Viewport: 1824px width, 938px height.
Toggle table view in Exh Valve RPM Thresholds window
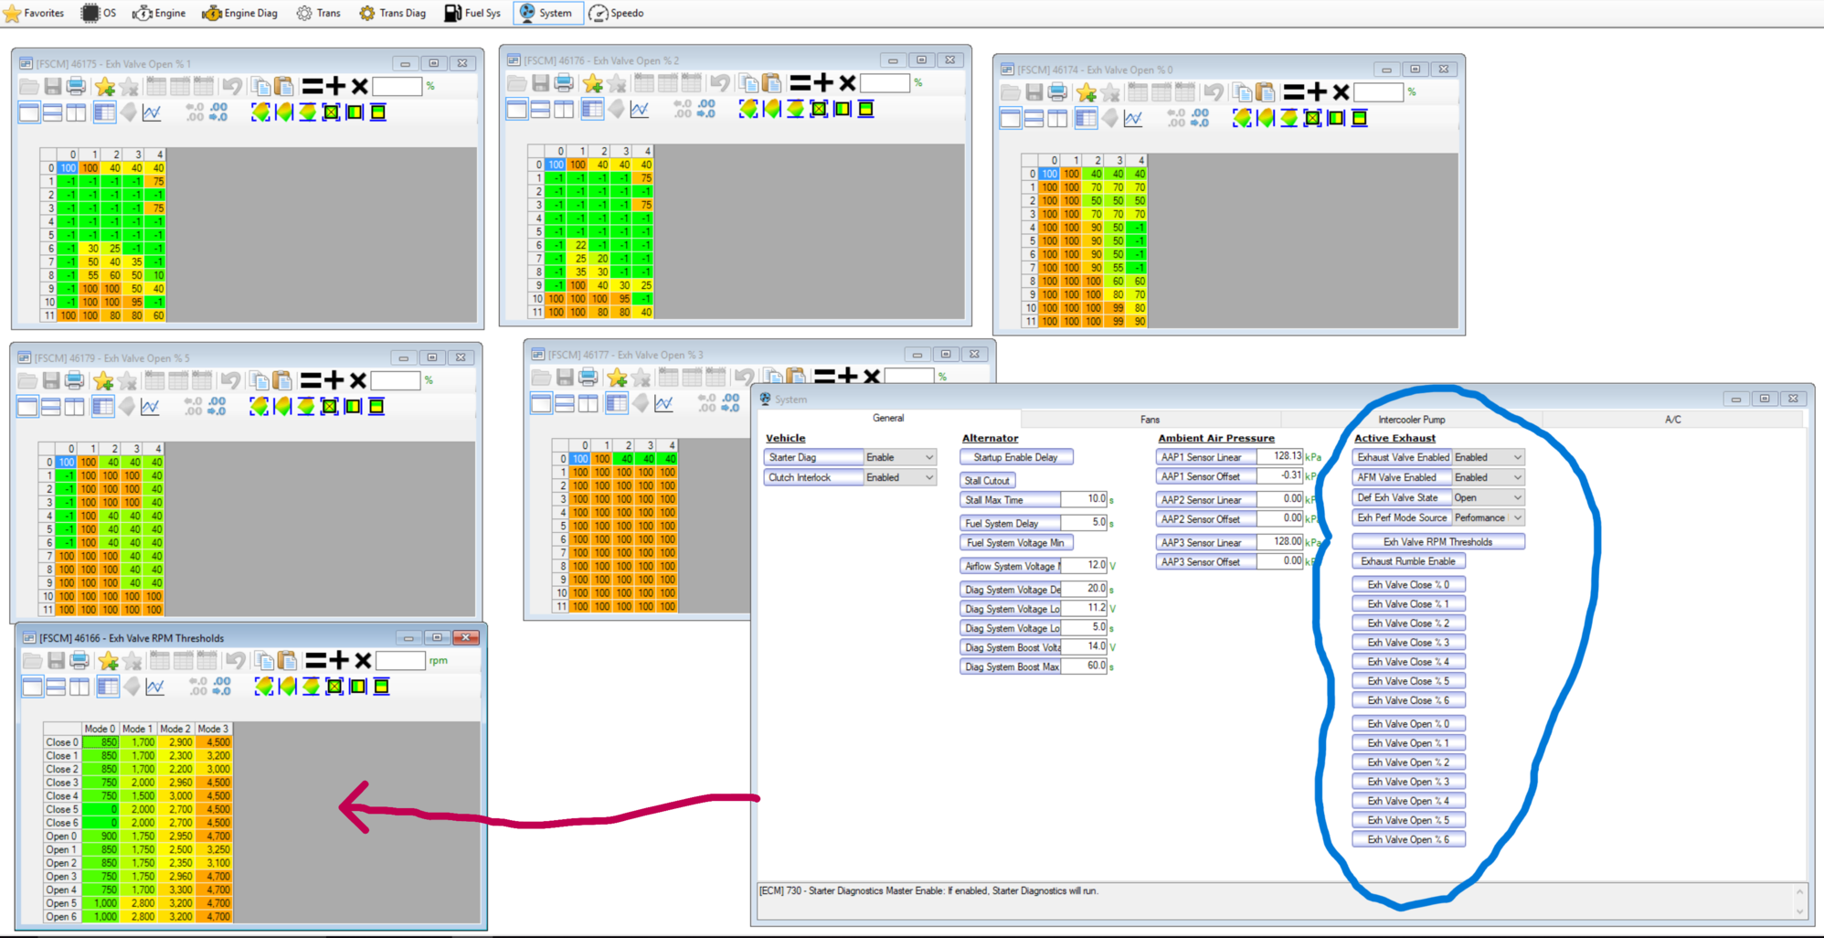108,686
